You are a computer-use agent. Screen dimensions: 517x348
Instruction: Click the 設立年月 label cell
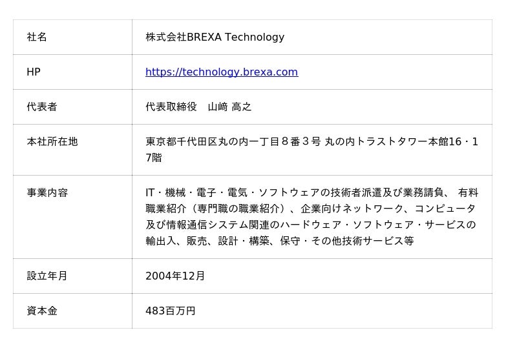(x=47, y=276)
